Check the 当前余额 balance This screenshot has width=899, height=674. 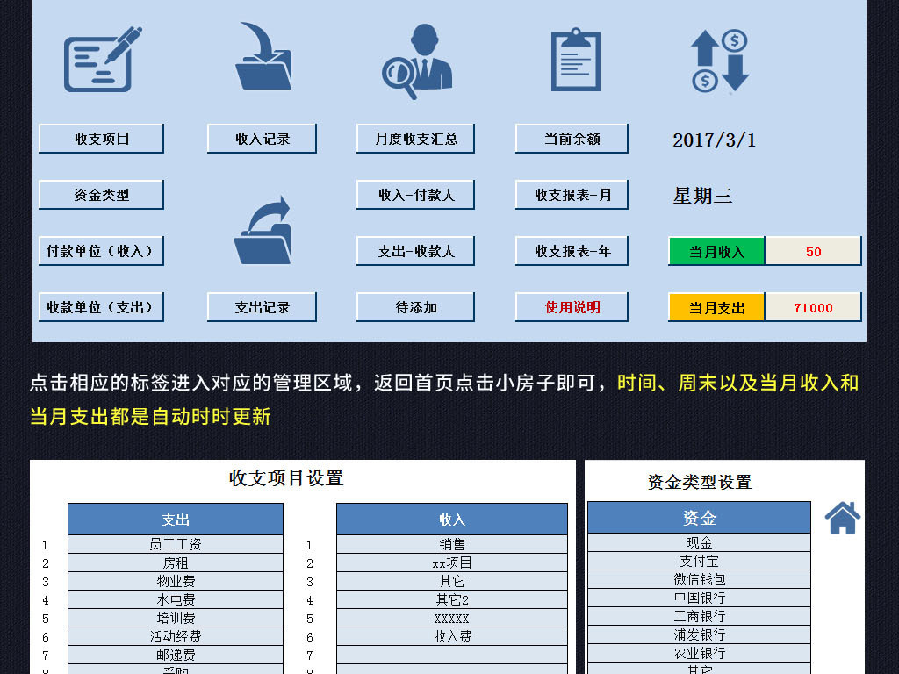[571, 138]
